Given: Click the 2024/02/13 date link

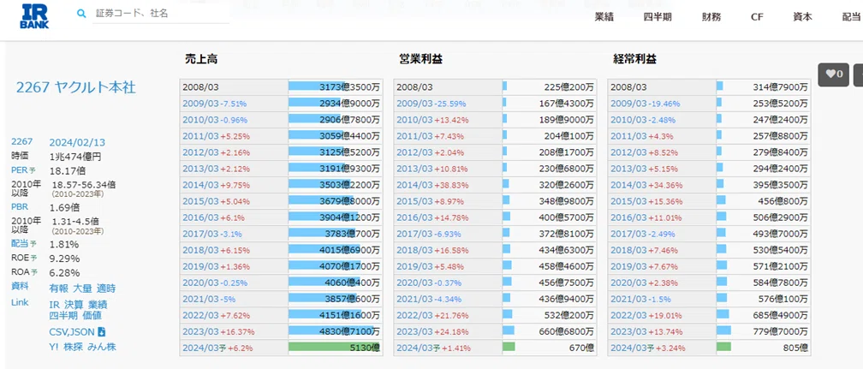Looking at the screenshot, I should pyautogui.click(x=77, y=142).
